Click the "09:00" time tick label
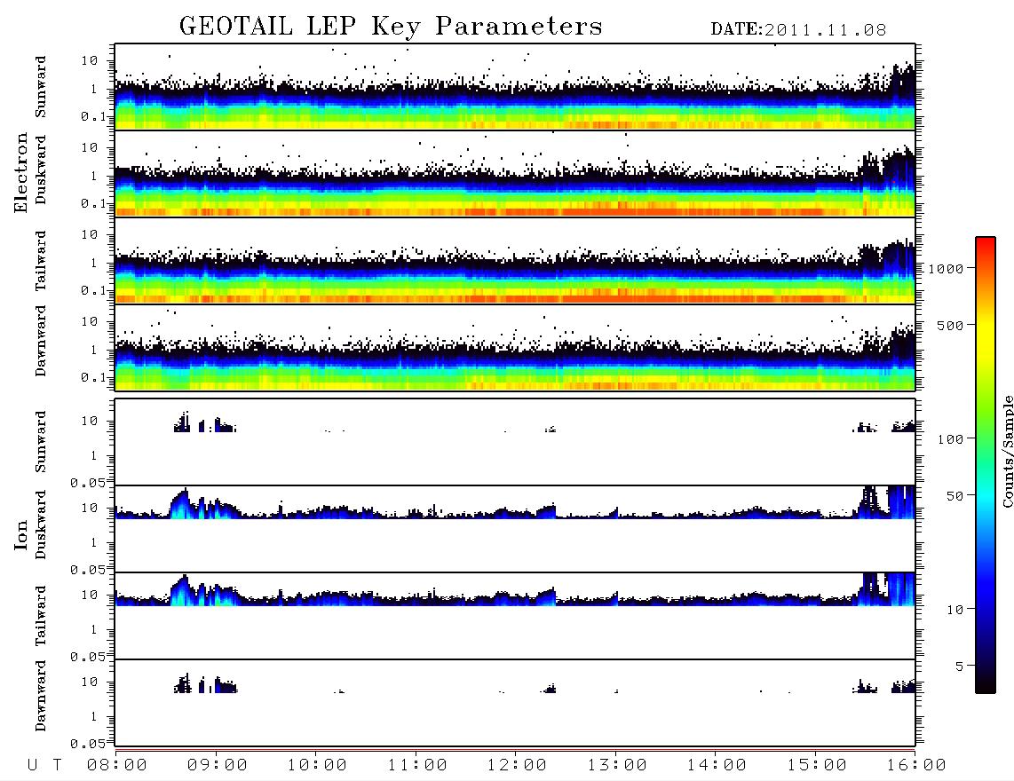Screen dimensions: 1014x781 point(218,765)
